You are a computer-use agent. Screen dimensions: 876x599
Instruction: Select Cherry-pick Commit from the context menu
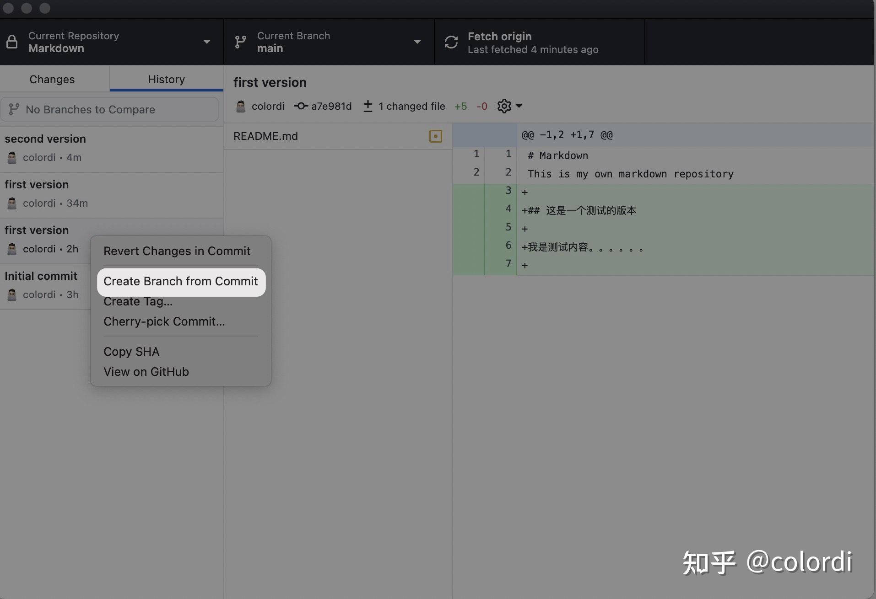tap(164, 321)
